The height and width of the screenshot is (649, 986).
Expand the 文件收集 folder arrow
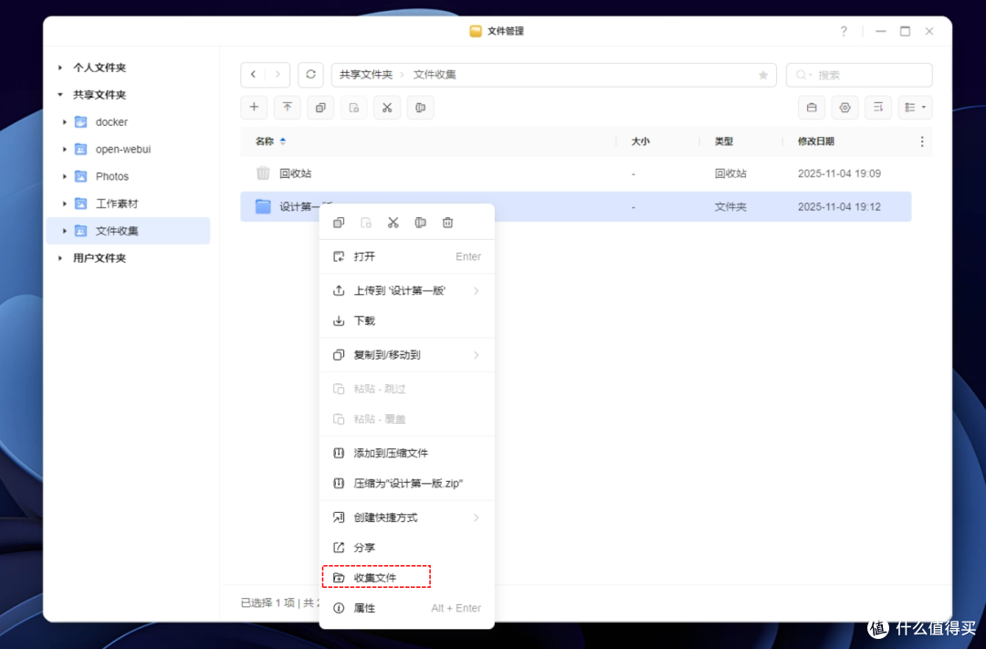click(x=64, y=231)
